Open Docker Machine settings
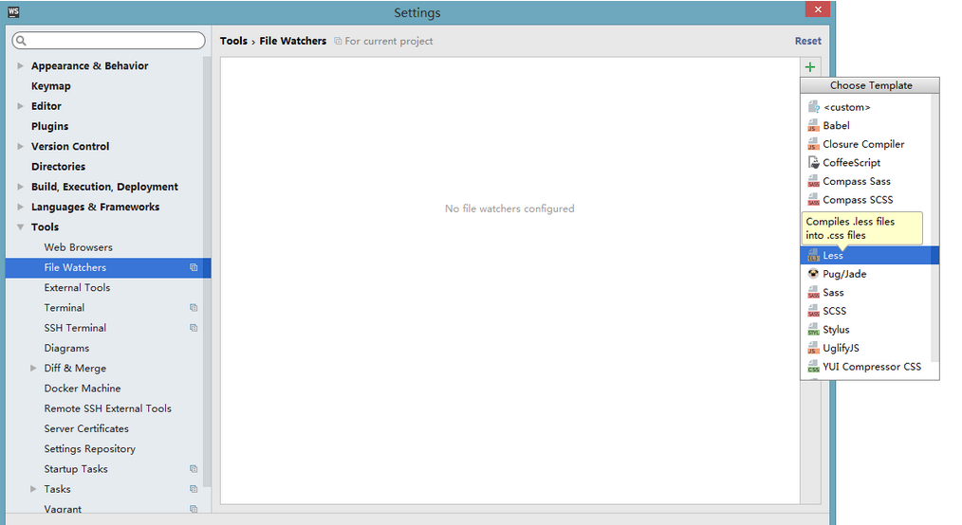 [83, 389]
